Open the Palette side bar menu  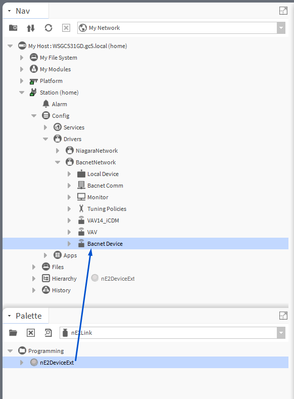[x=10, y=316]
